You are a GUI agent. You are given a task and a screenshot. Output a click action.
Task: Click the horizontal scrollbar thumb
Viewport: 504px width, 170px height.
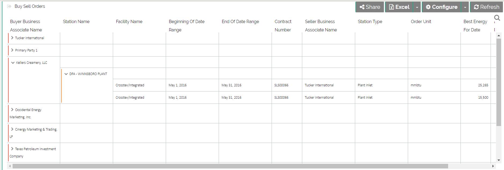pos(230,166)
